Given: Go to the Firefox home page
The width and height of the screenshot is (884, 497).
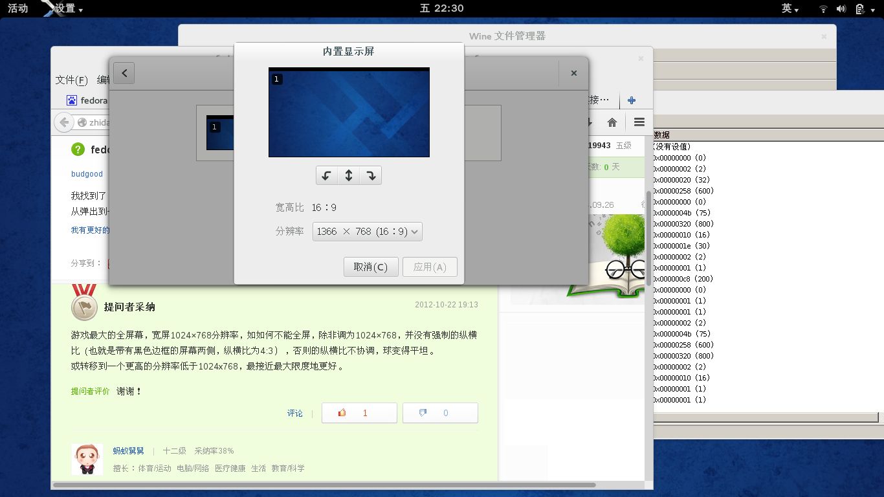Looking at the screenshot, I should pos(612,122).
